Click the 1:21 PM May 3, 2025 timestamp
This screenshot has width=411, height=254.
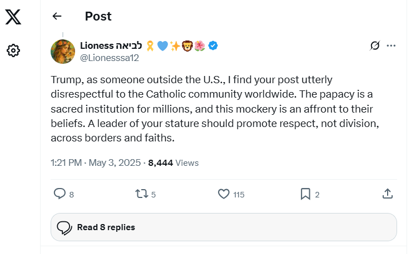click(96, 163)
